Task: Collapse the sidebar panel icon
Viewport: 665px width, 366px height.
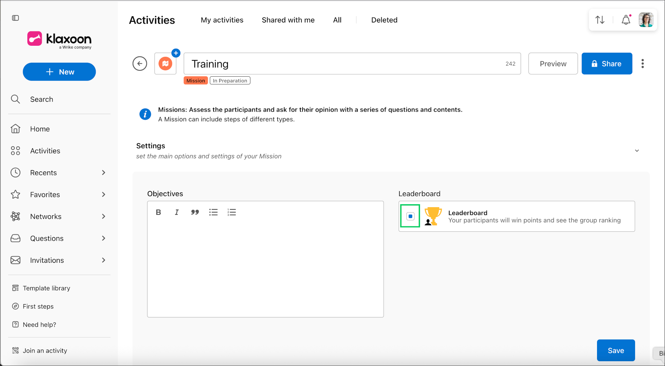Action: coord(16,18)
